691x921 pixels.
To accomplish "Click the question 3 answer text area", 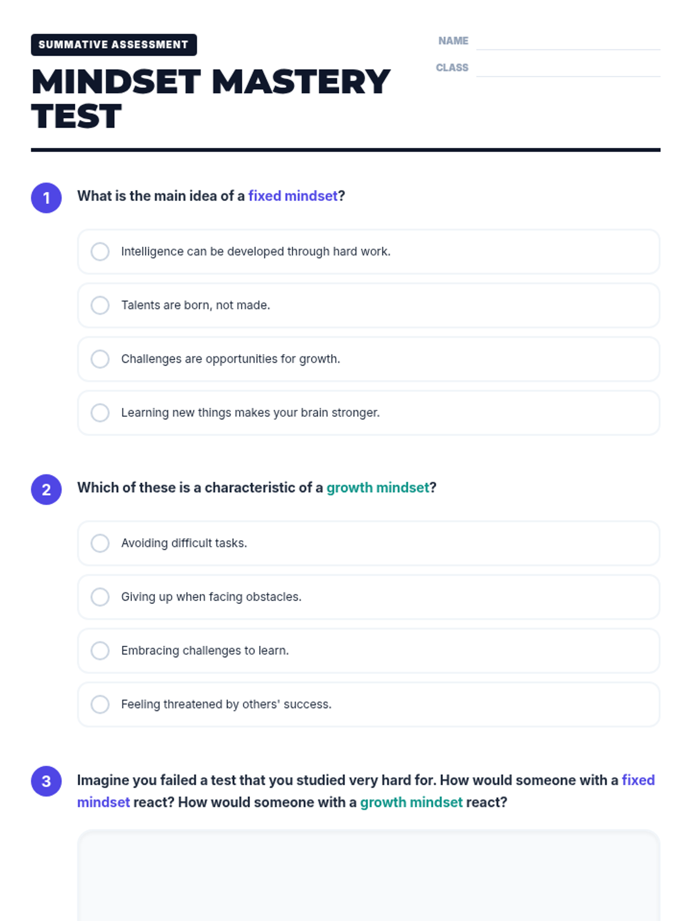I will click(369, 876).
